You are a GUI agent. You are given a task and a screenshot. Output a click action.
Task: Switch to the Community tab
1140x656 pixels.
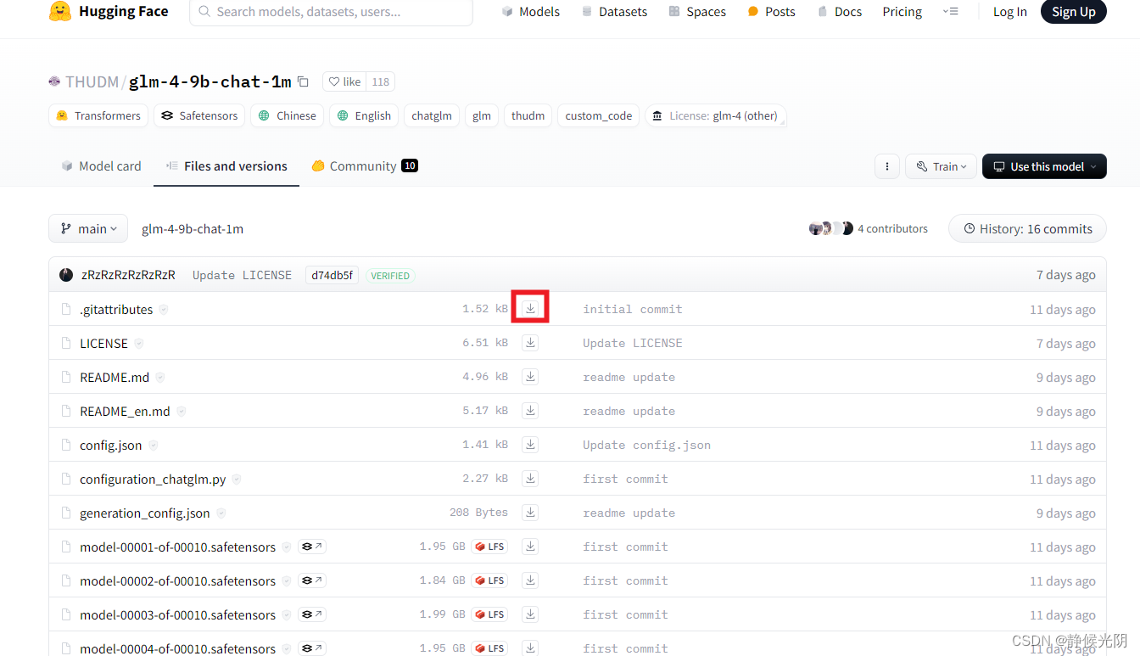(365, 166)
